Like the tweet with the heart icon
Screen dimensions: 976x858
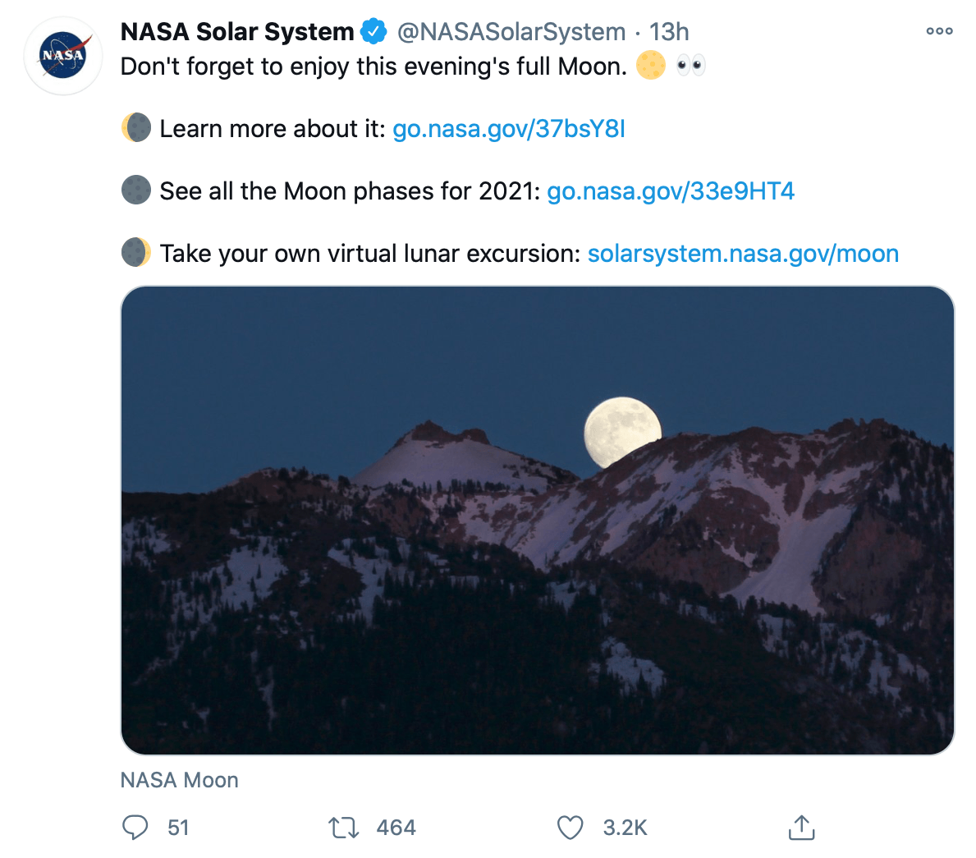point(570,827)
